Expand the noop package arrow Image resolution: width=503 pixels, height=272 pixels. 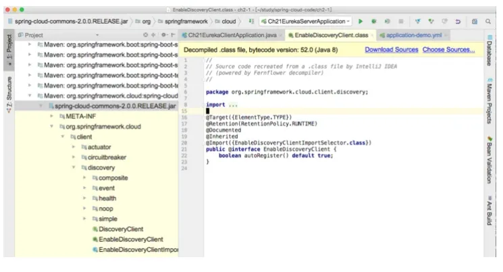pyautogui.click(x=84, y=209)
